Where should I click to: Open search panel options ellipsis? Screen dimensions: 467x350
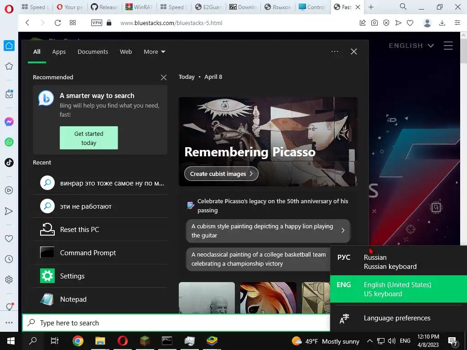[335, 51]
